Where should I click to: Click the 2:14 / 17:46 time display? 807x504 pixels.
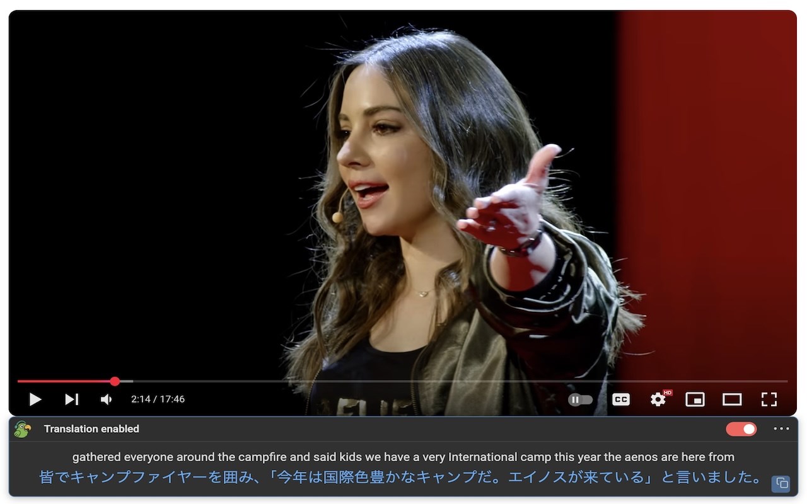click(158, 399)
